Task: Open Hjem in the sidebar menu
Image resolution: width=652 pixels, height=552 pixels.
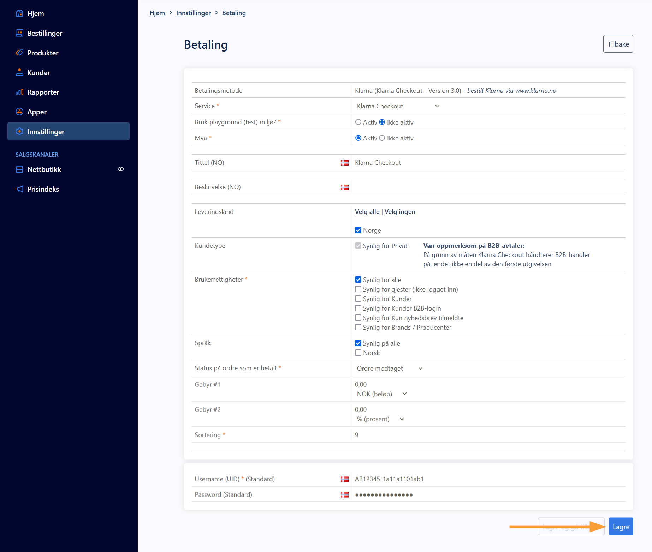Action: tap(69, 13)
